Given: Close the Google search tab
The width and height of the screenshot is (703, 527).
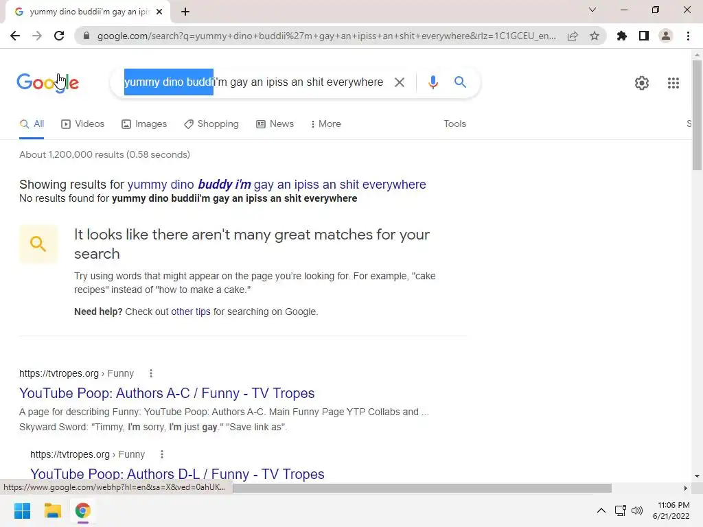Looking at the screenshot, I should point(159,12).
